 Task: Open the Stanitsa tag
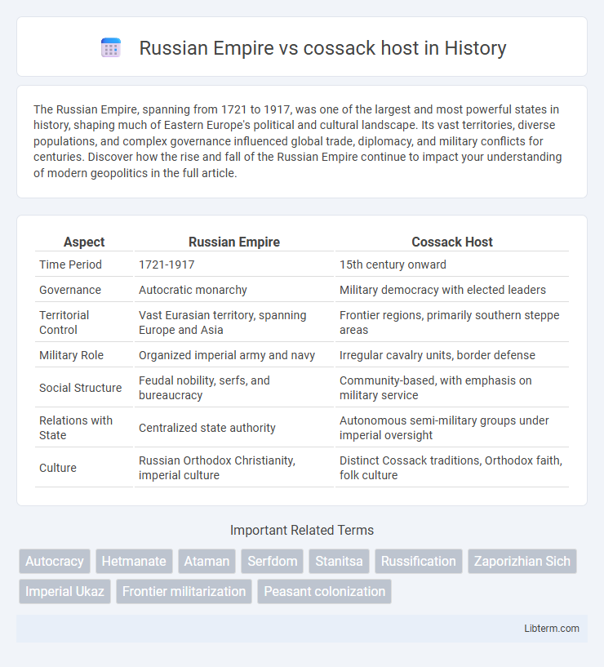click(339, 561)
